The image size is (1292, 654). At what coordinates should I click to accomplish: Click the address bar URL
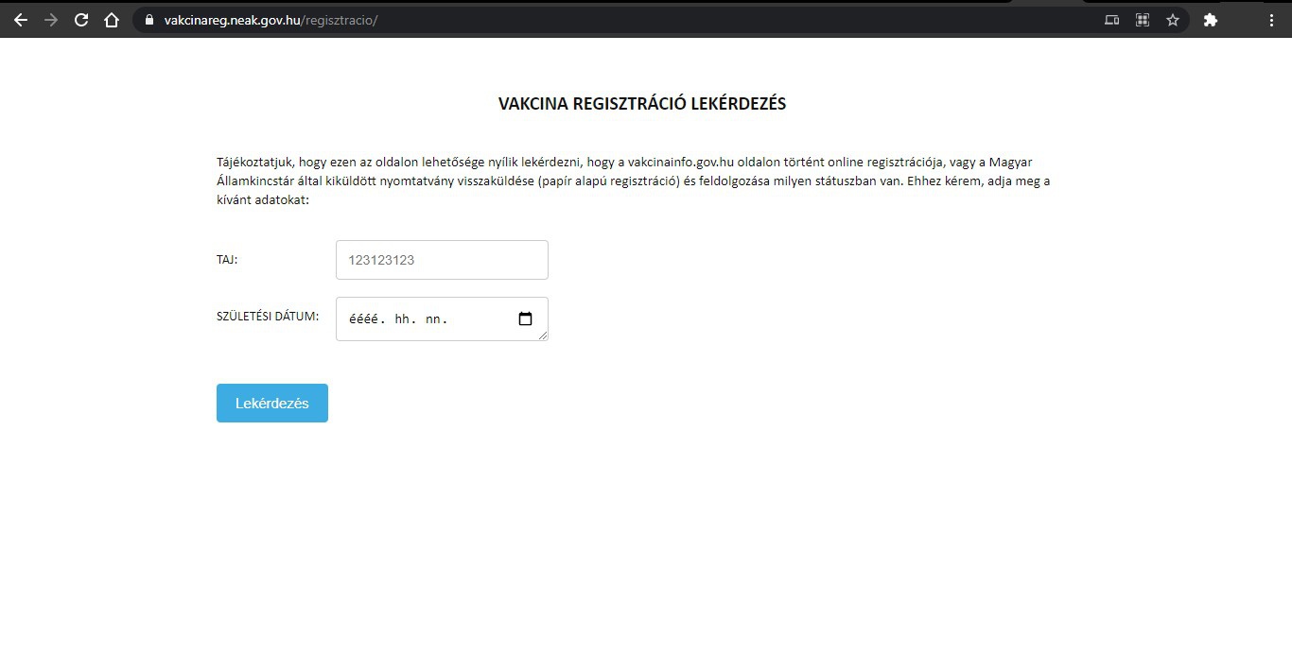tap(271, 20)
